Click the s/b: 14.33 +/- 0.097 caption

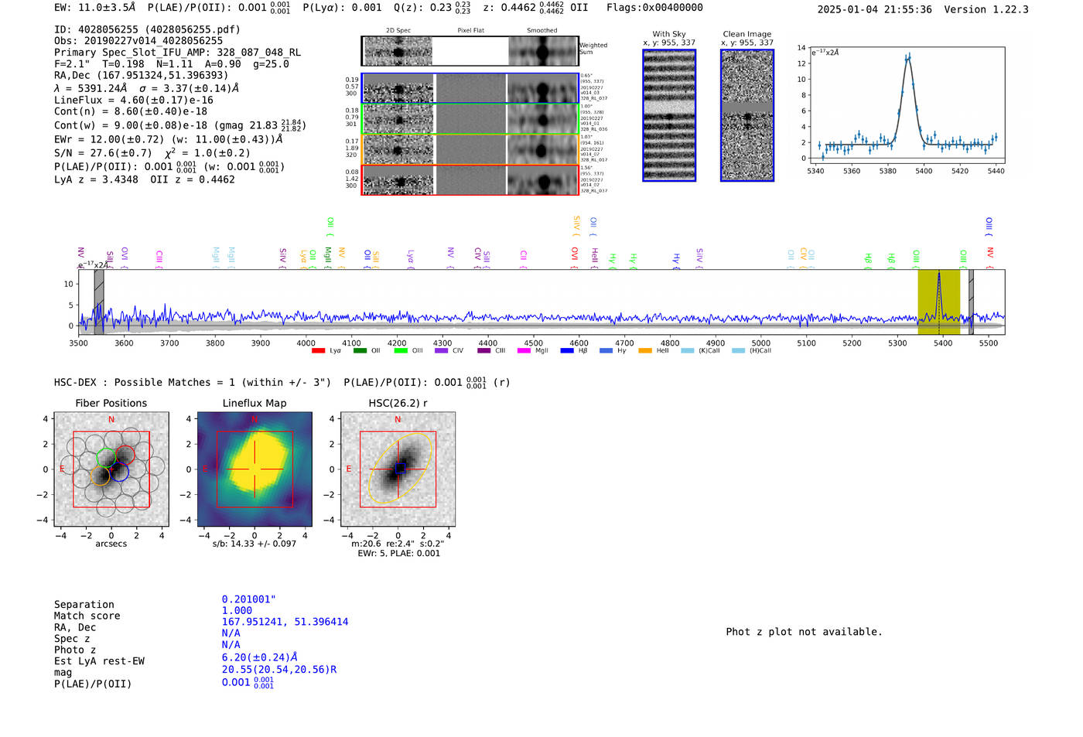255,544
